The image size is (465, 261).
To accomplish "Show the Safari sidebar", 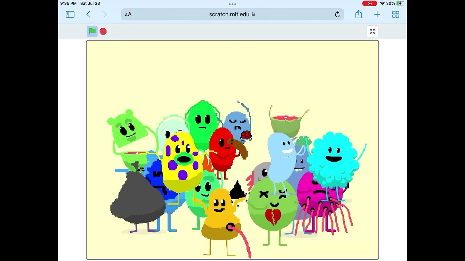I will pyautogui.click(x=70, y=14).
